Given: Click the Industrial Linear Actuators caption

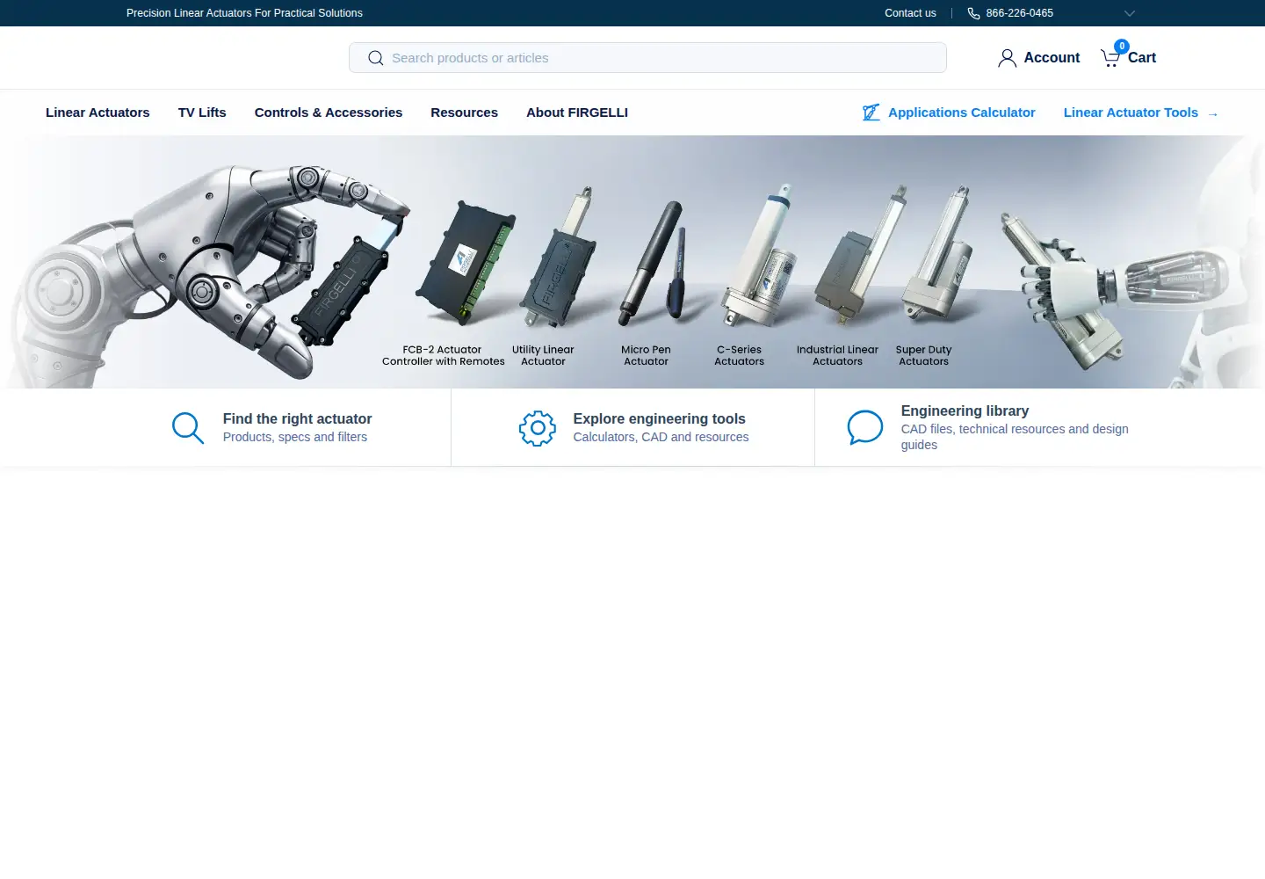Looking at the screenshot, I should [x=837, y=356].
